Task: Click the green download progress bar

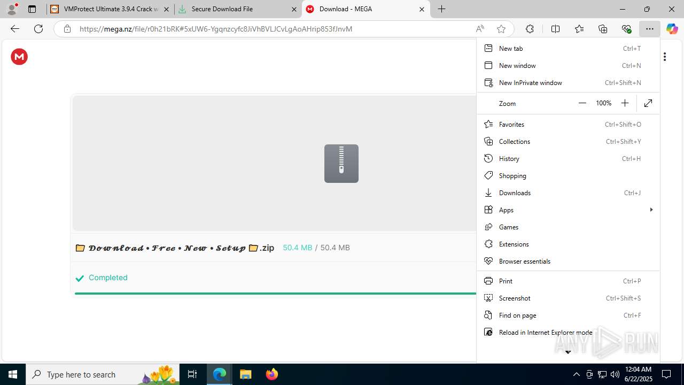Action: (275, 293)
